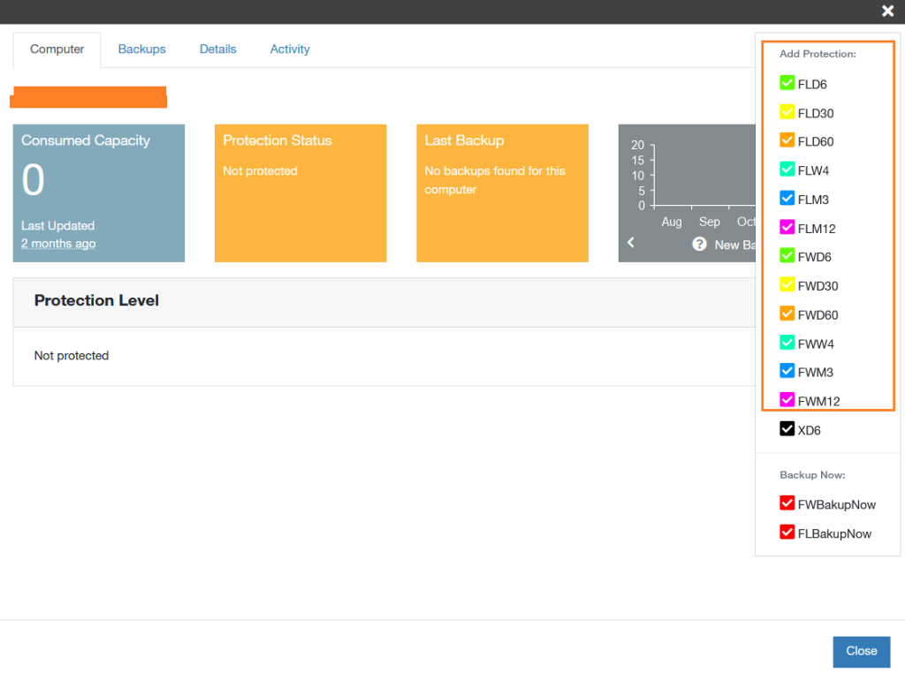
Task: Select the FLD6 label text
Action: pos(812,85)
